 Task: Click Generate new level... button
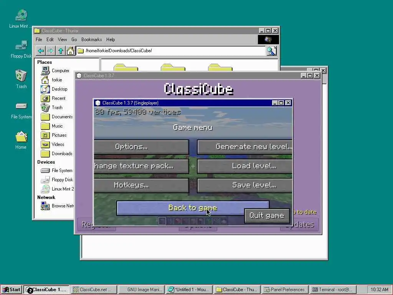(x=244, y=147)
